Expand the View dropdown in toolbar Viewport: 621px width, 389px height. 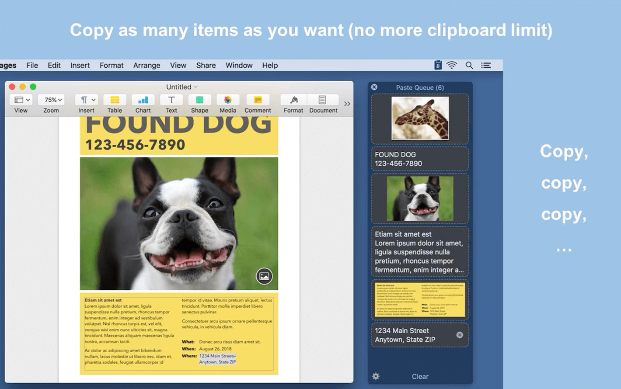(21, 100)
